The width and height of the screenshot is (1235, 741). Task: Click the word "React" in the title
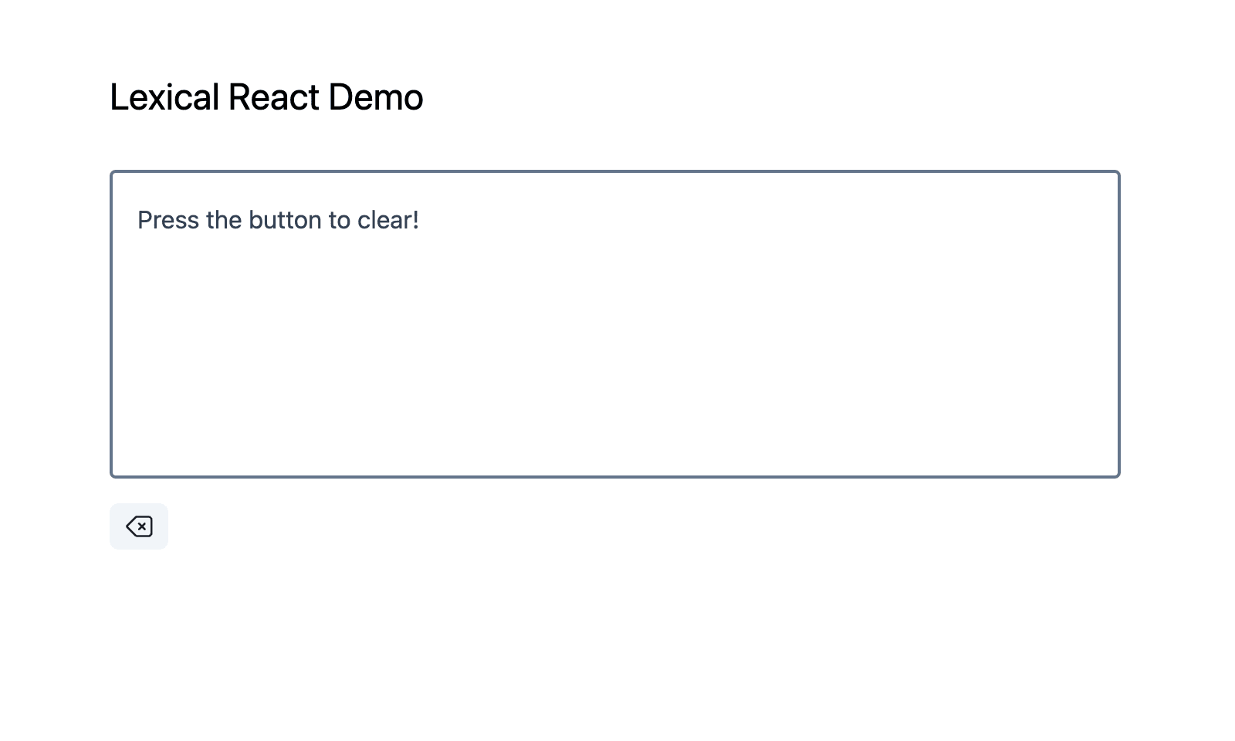point(273,97)
